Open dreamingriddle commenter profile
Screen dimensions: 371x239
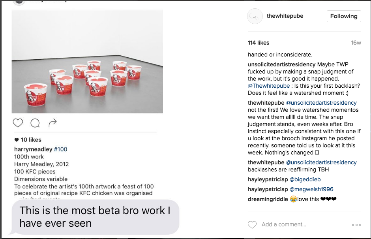point(268,199)
